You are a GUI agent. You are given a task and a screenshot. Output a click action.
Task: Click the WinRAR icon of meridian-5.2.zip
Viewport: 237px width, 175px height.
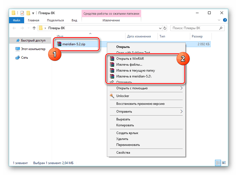59,44
